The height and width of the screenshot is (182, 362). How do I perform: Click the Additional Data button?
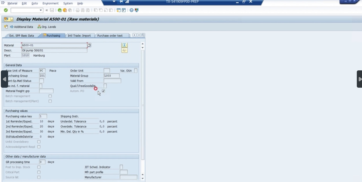(x=22, y=27)
